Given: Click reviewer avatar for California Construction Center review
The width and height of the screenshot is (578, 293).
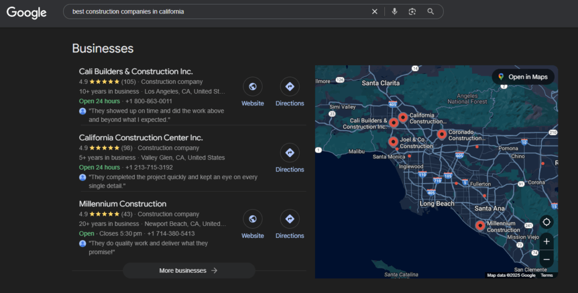Looking at the screenshot, I should coord(82,177).
